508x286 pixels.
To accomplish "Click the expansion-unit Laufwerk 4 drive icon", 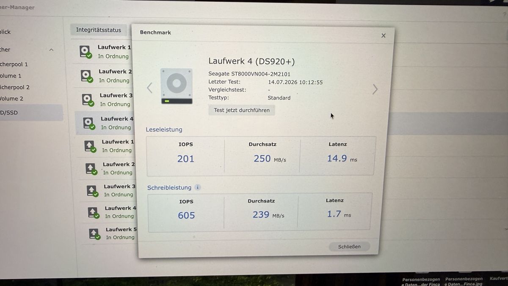I will pos(93,212).
